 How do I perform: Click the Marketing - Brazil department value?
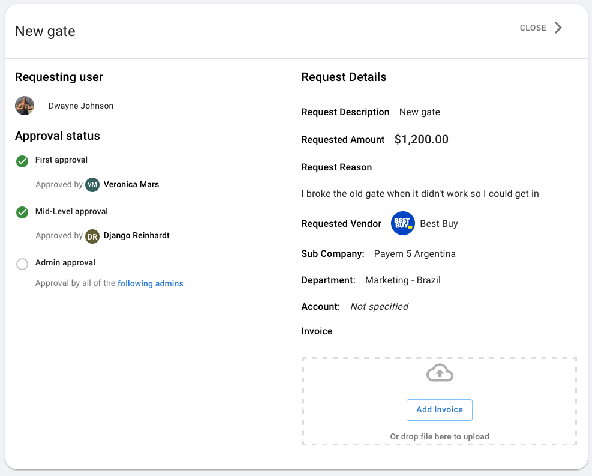click(402, 280)
